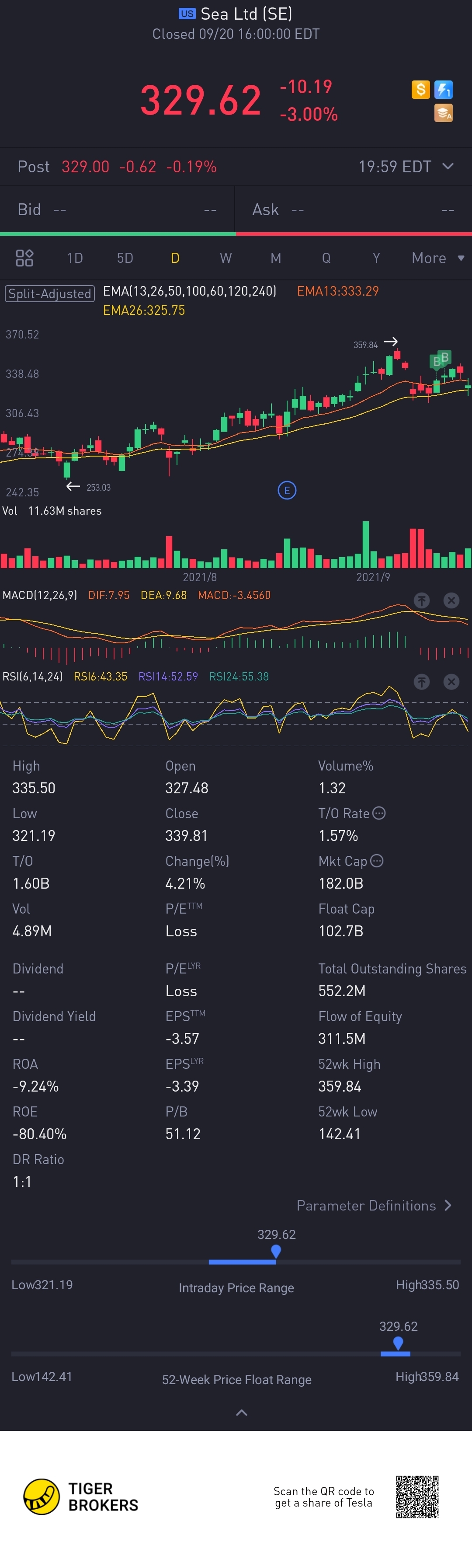The height and width of the screenshot is (1563, 472).
Task: Tap the 253.03 chart low label
Action: tap(98, 487)
